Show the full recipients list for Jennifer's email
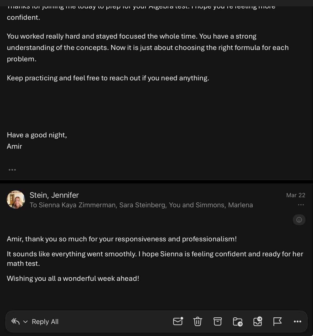Screen dimensions: 313x336 click(141, 205)
